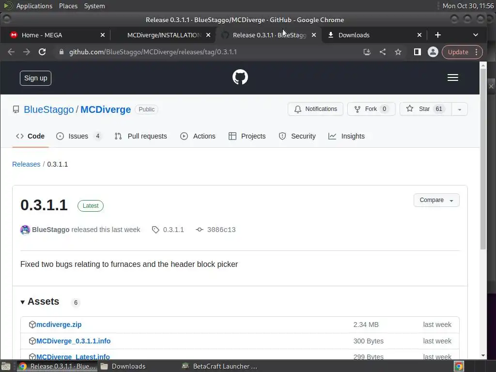Close the Home - MEGA tab

103,35
